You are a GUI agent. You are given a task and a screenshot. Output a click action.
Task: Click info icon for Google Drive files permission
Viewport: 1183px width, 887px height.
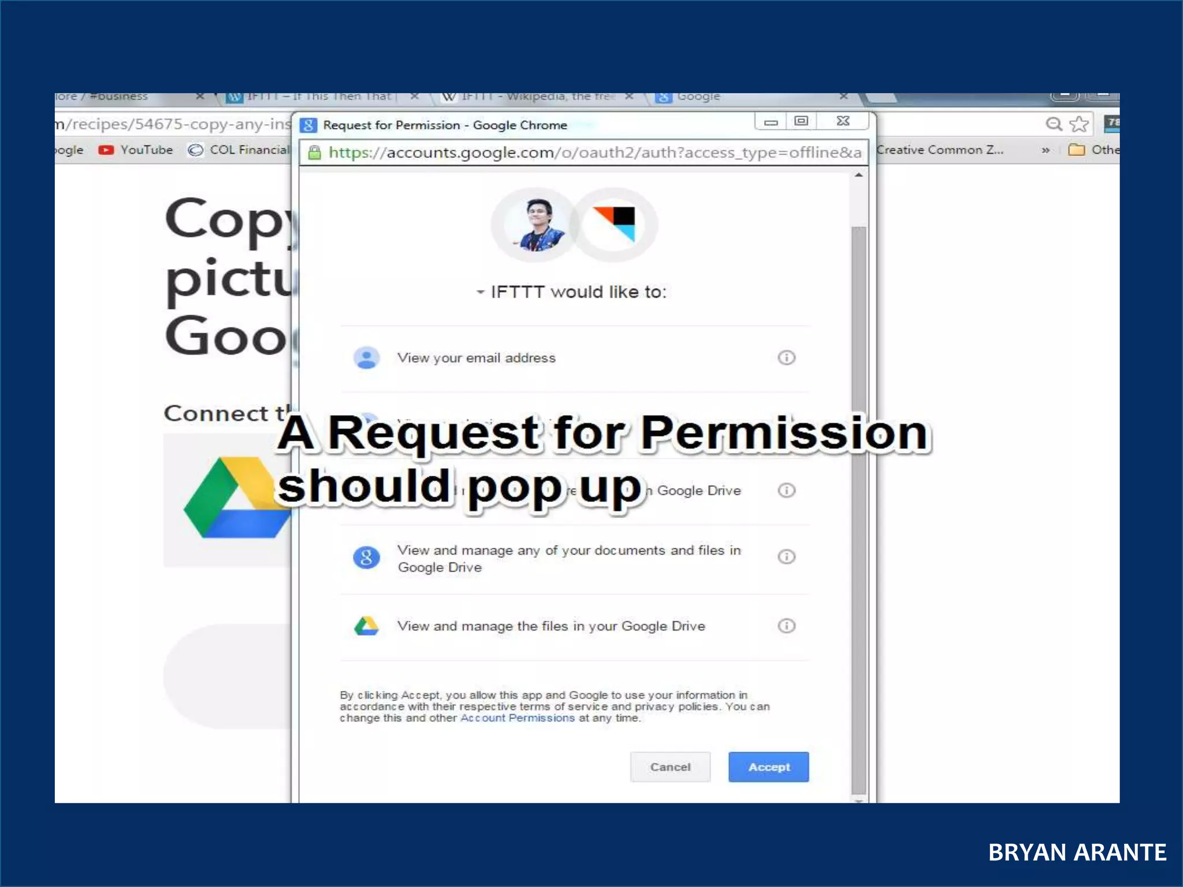pyautogui.click(x=786, y=626)
